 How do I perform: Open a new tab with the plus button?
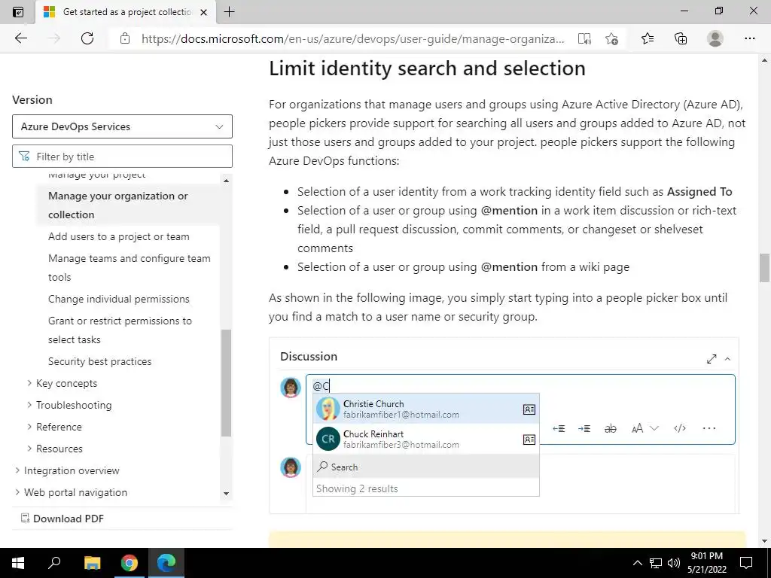tap(229, 12)
